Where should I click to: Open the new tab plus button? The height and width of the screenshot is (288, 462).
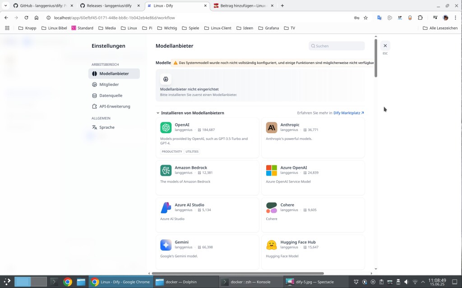pos(282,5)
